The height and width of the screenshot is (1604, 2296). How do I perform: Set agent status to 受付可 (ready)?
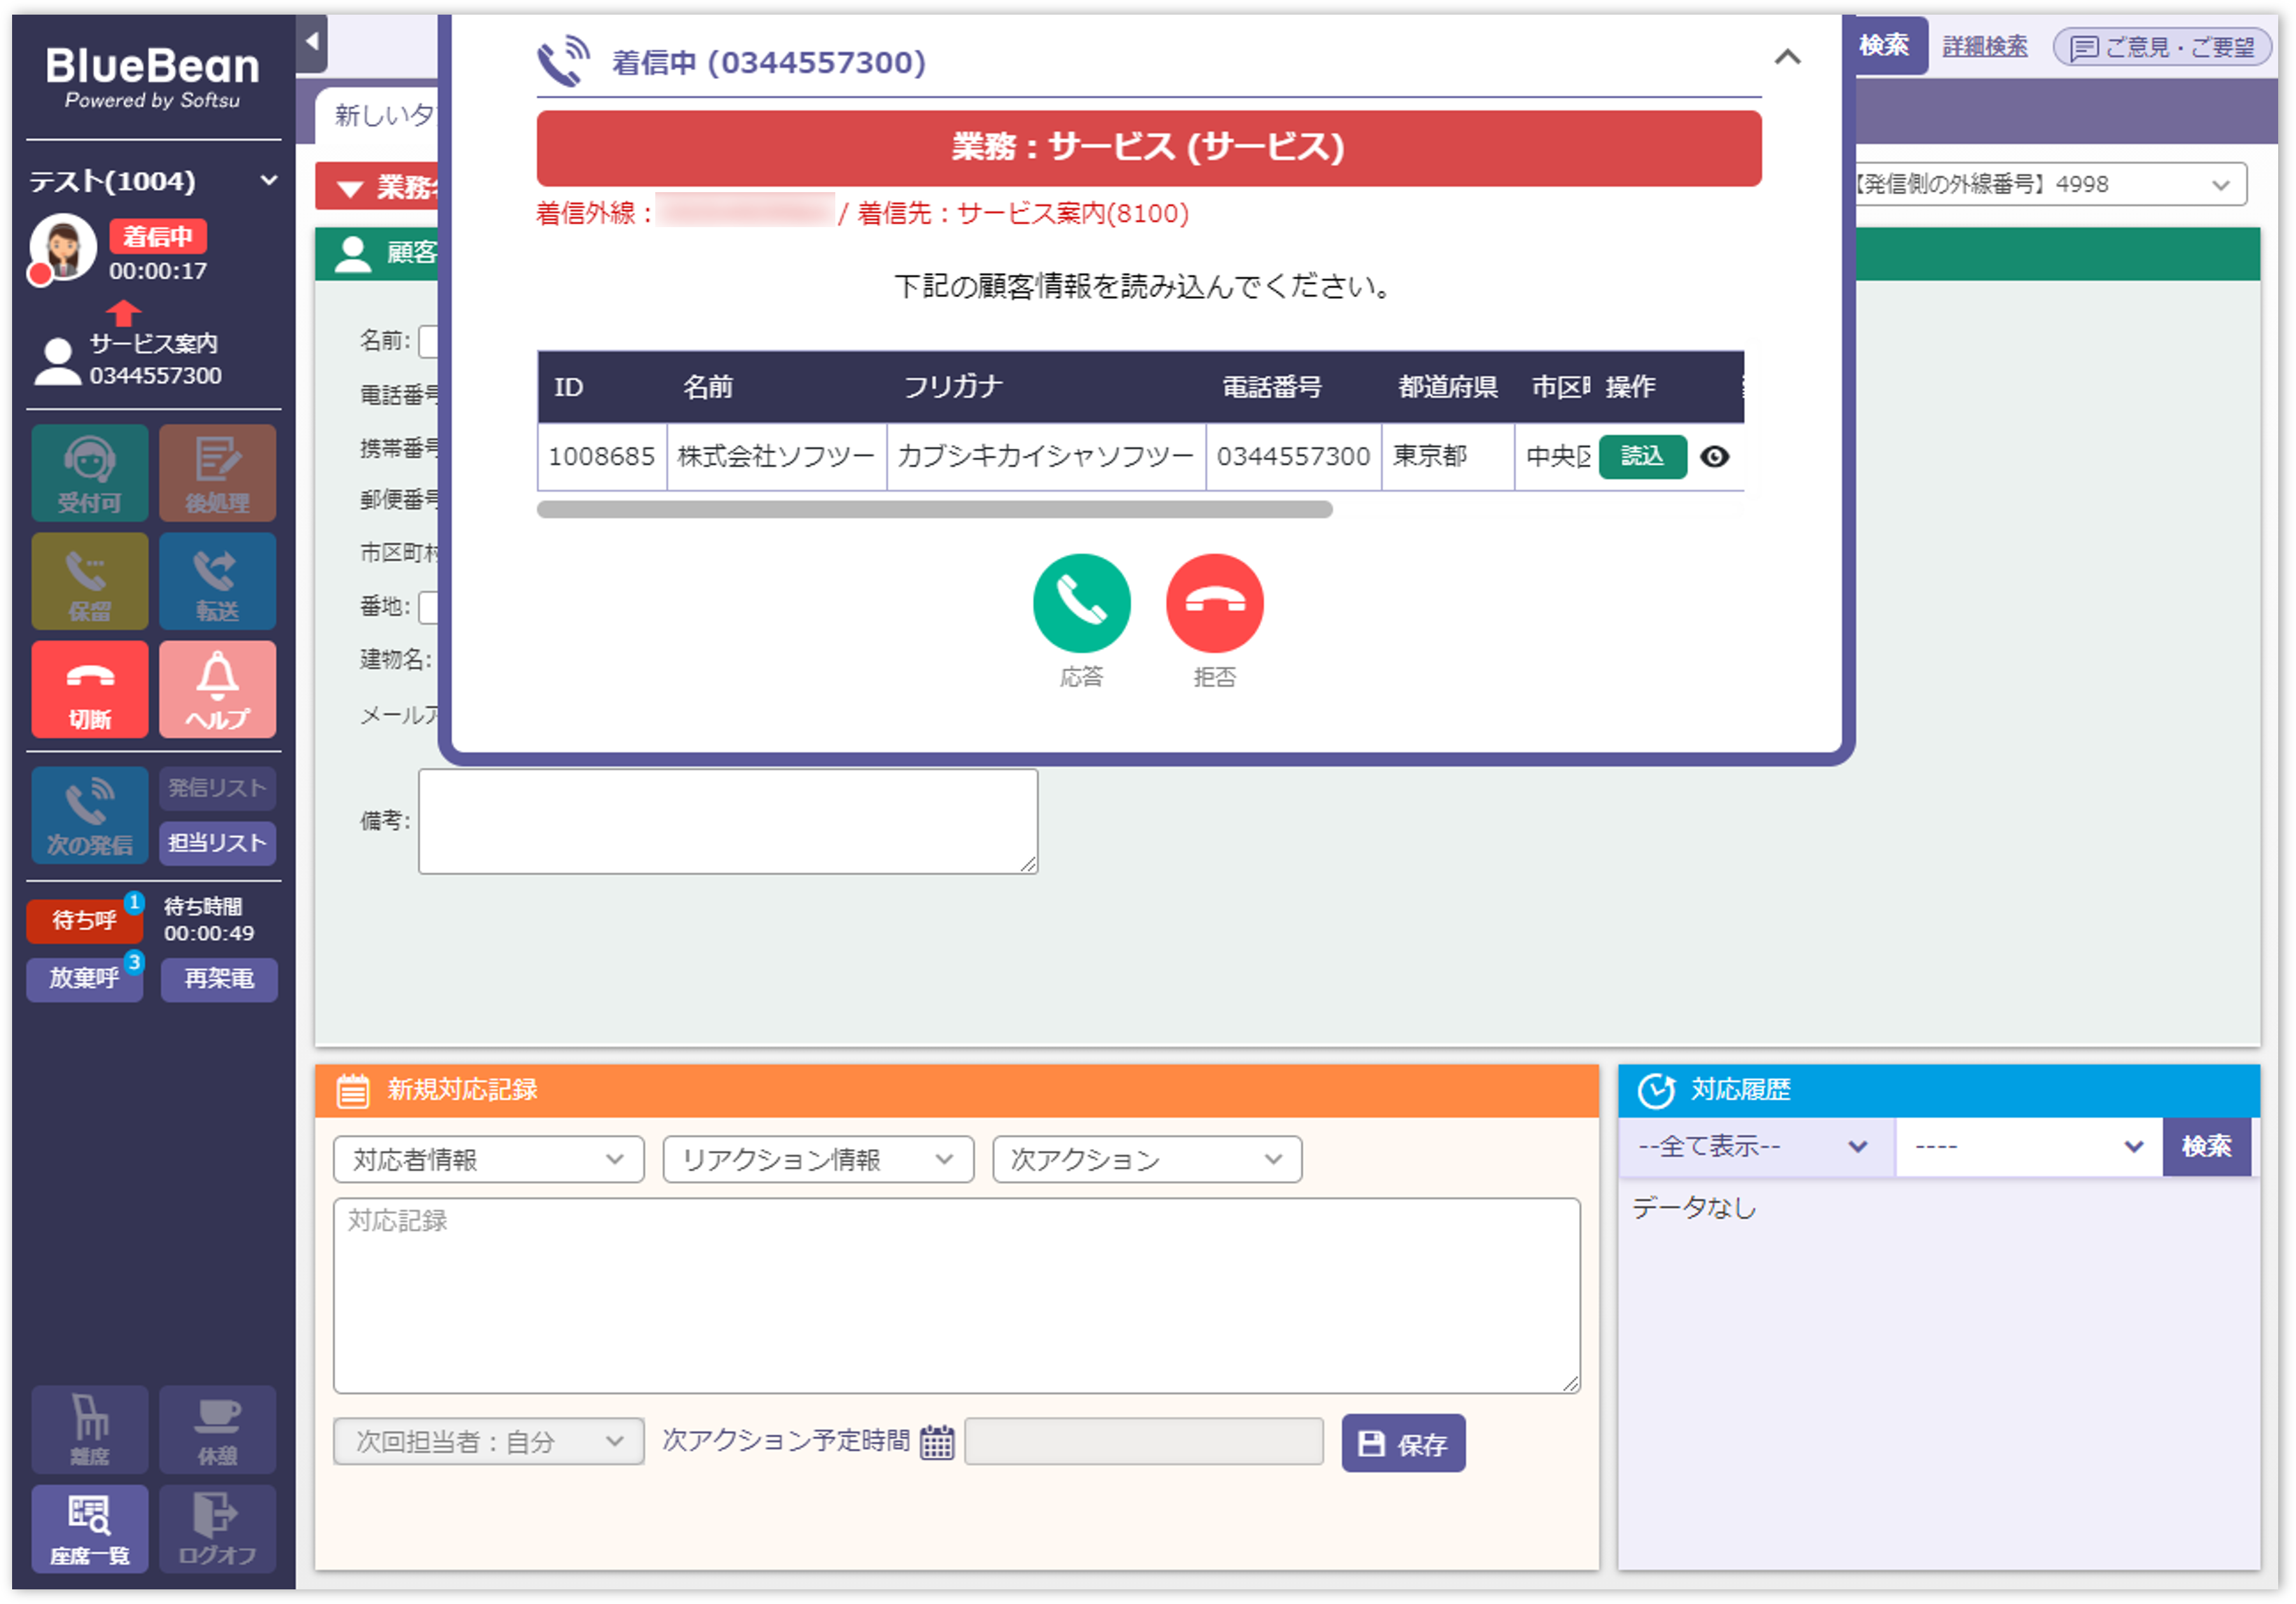(89, 473)
